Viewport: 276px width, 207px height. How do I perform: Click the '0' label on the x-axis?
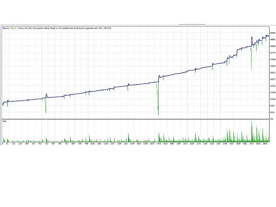[x=3, y=144]
